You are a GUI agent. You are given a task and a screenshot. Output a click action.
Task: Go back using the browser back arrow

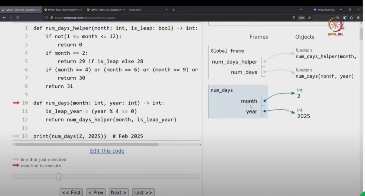(4, 18)
